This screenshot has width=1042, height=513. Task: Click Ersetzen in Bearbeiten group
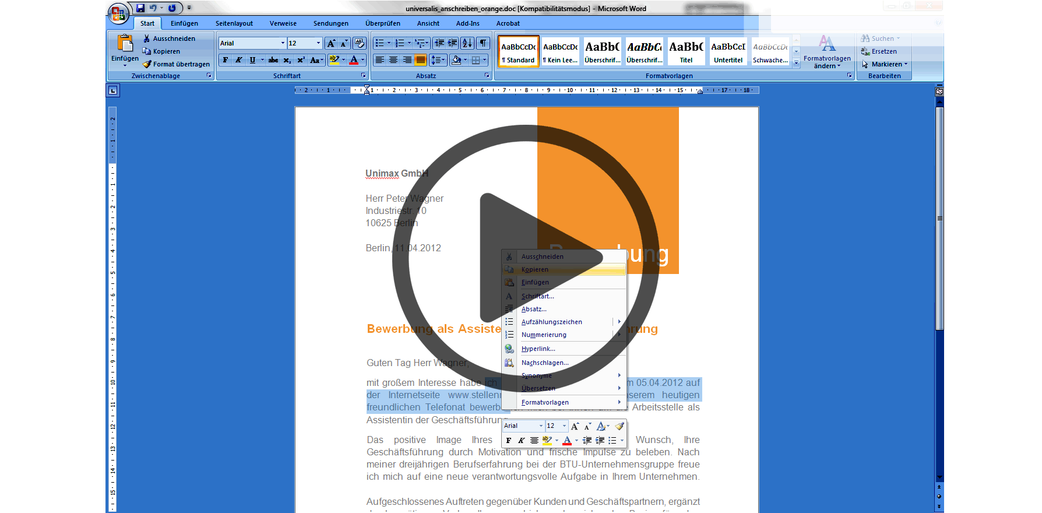click(x=883, y=51)
